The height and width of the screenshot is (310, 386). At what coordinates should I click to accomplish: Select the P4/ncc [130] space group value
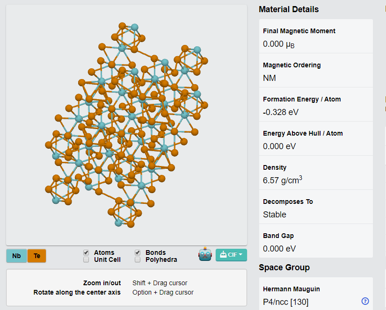point(285,302)
